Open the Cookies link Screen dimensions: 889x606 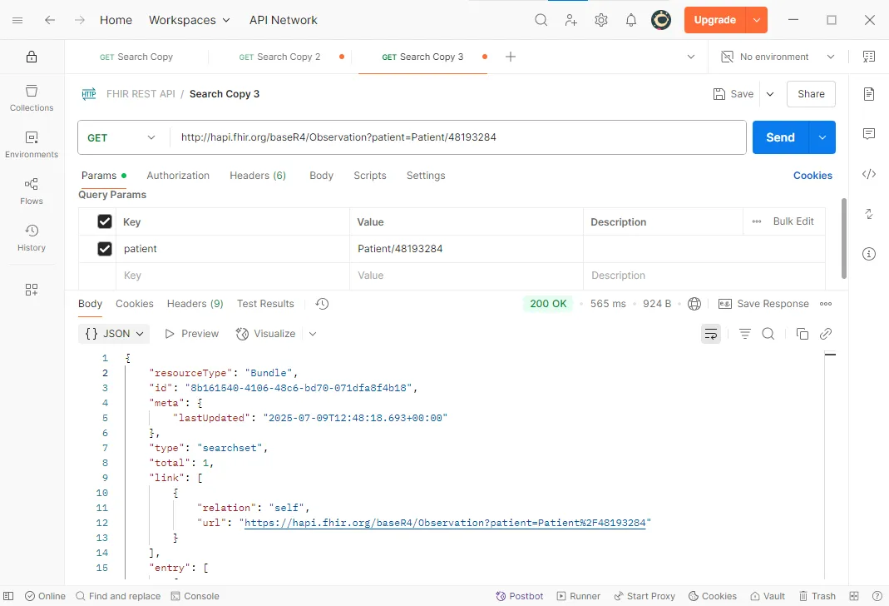pyautogui.click(x=812, y=176)
